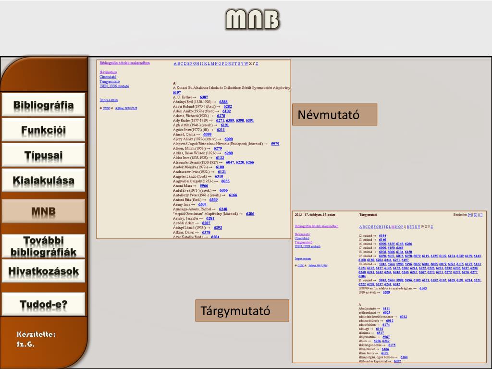Open record 6099 for Ahmed, Qanta
492x369 pixels.
(207, 135)
